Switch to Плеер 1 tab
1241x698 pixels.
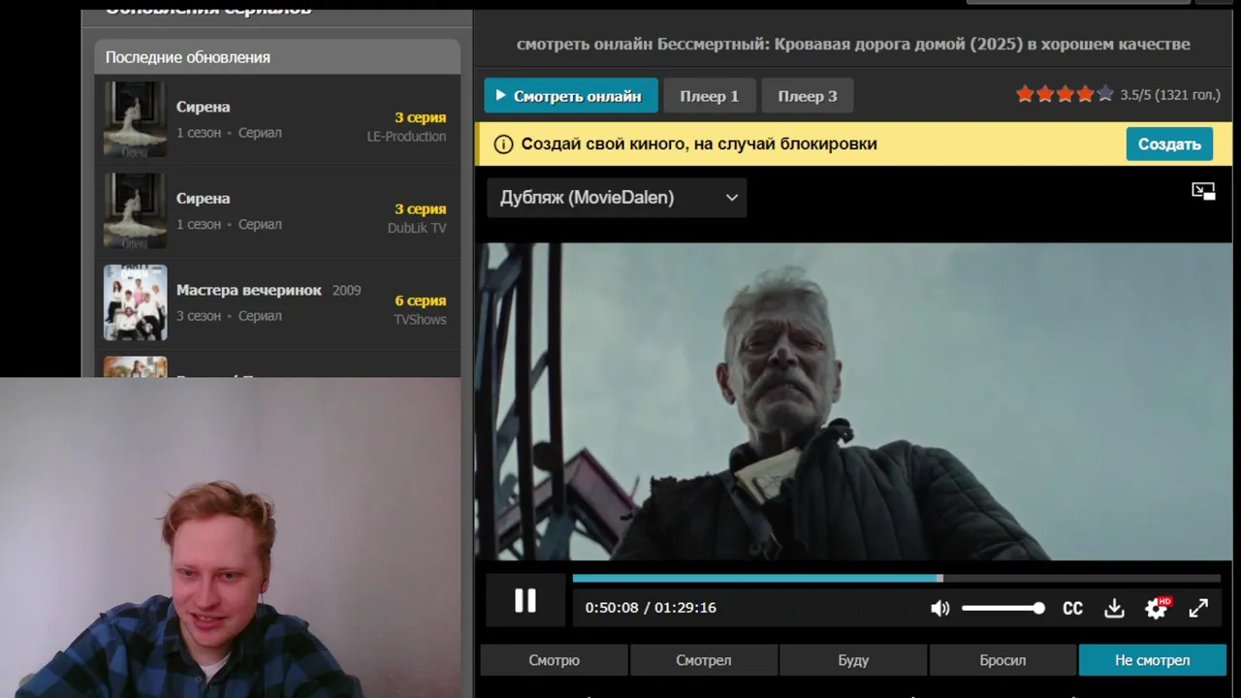pos(709,96)
